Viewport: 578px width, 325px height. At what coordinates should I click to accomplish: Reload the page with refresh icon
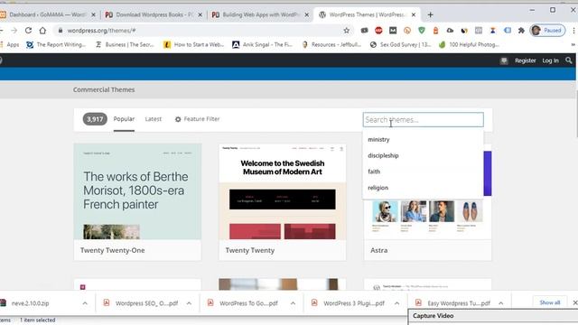[x=28, y=31]
